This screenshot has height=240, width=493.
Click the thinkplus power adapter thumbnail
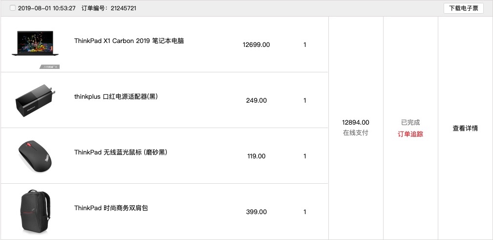(x=35, y=100)
